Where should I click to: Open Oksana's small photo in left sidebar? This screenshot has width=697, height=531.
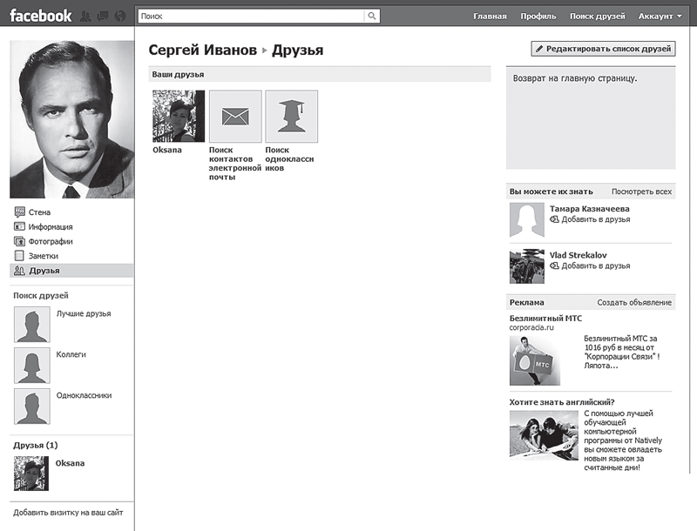point(31,474)
